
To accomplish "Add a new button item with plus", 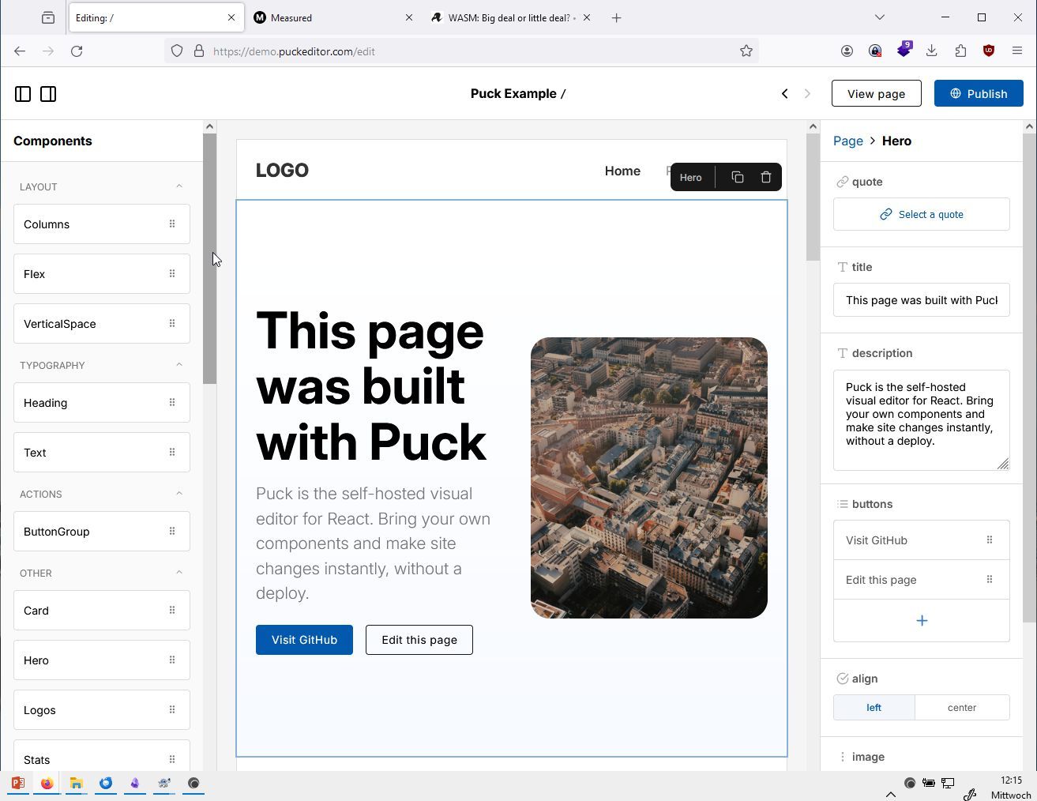I will pyautogui.click(x=922, y=621).
